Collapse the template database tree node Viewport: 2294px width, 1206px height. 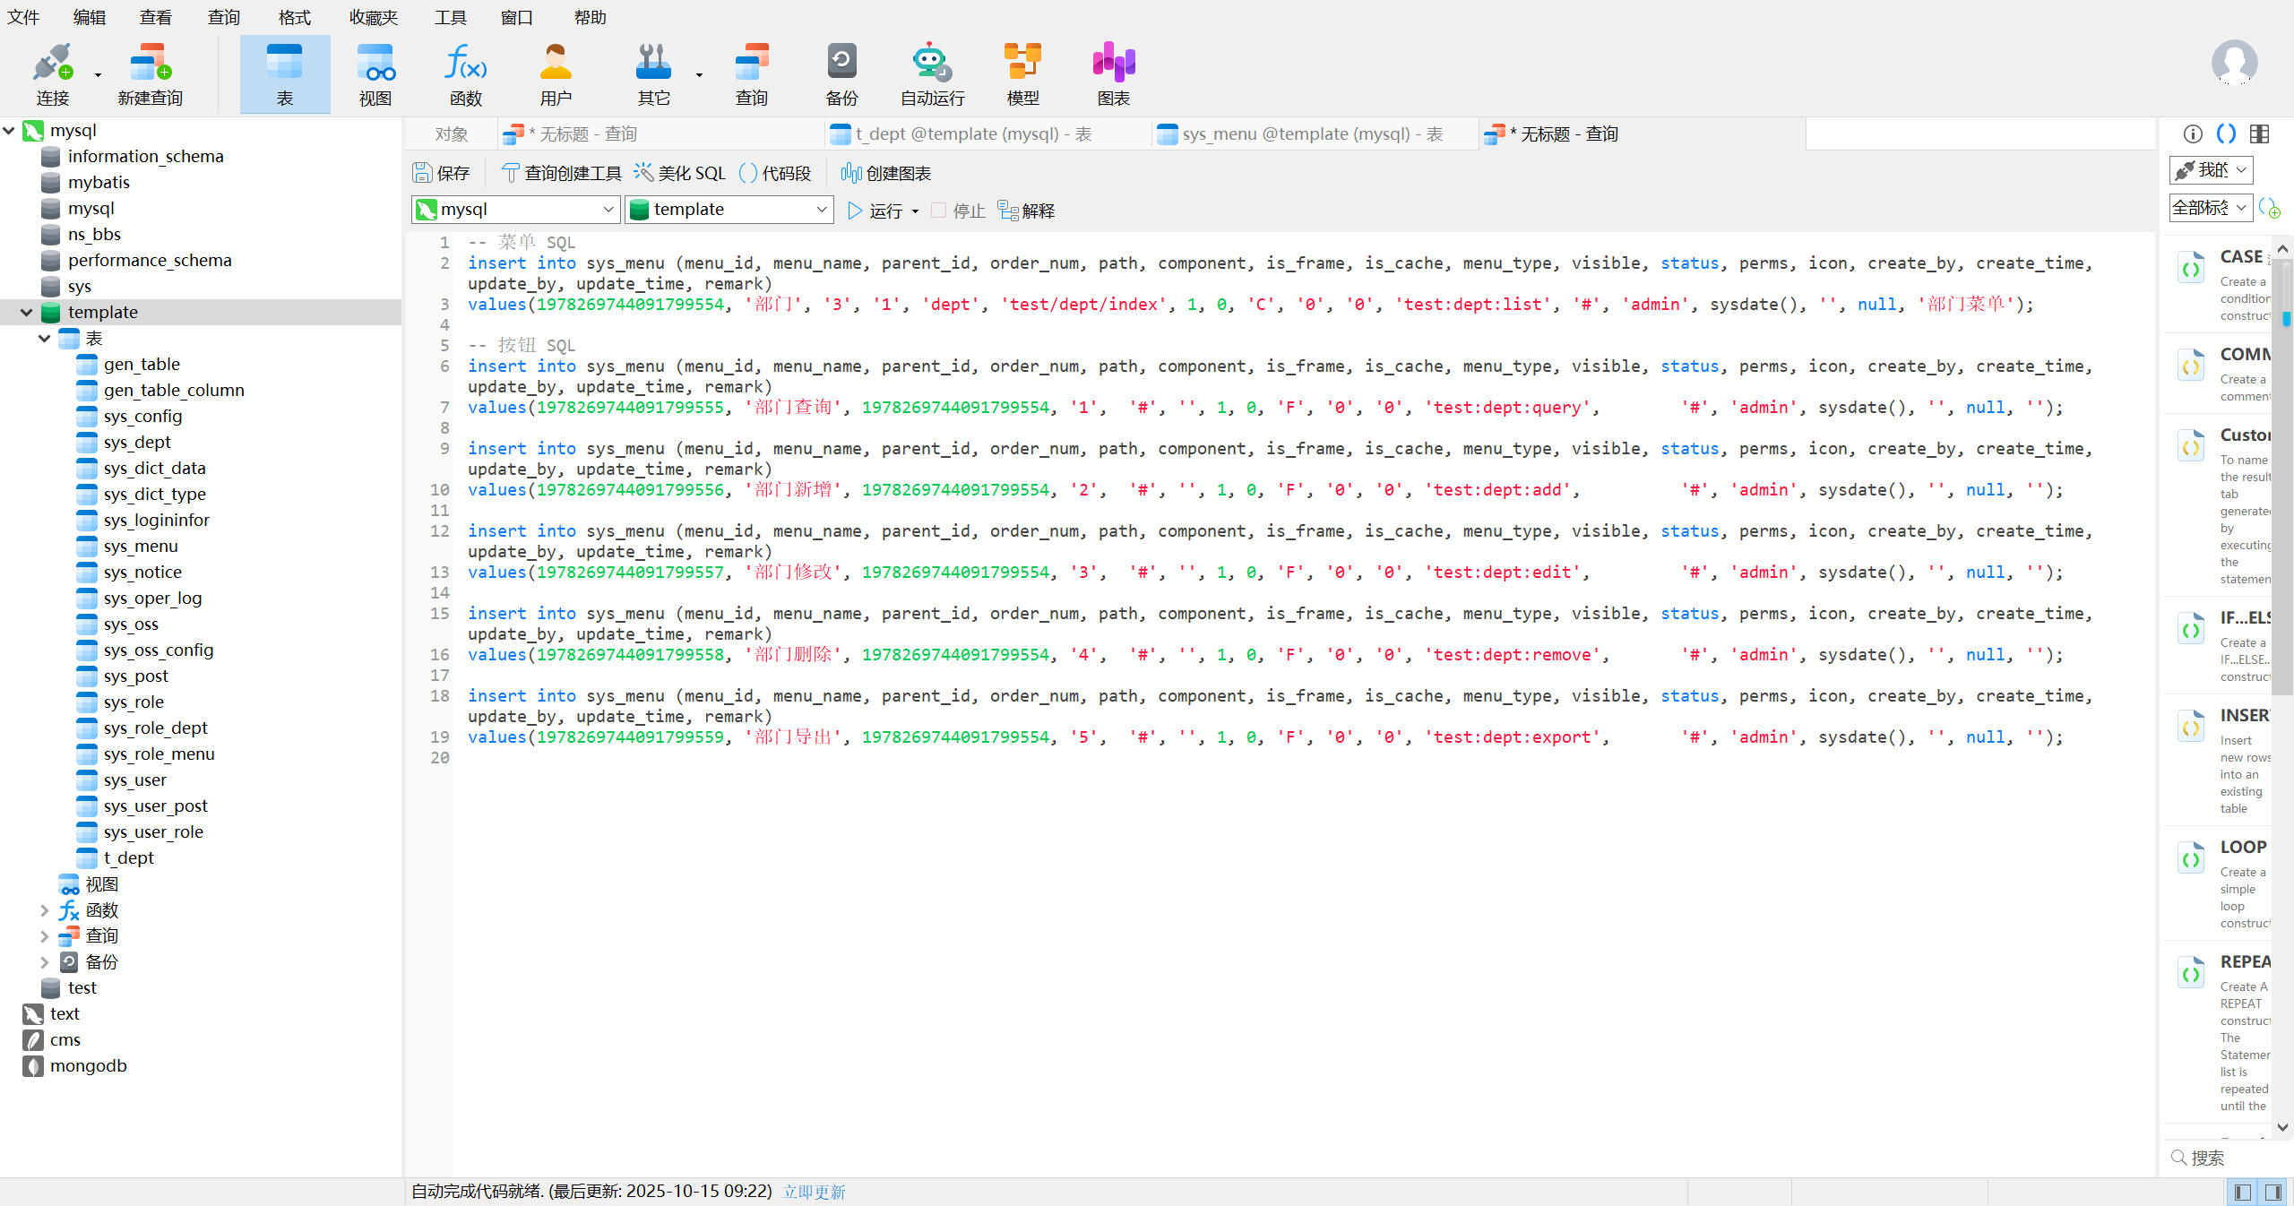(x=26, y=312)
